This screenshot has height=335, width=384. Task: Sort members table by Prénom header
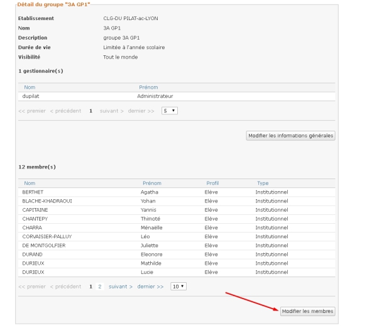152,183
